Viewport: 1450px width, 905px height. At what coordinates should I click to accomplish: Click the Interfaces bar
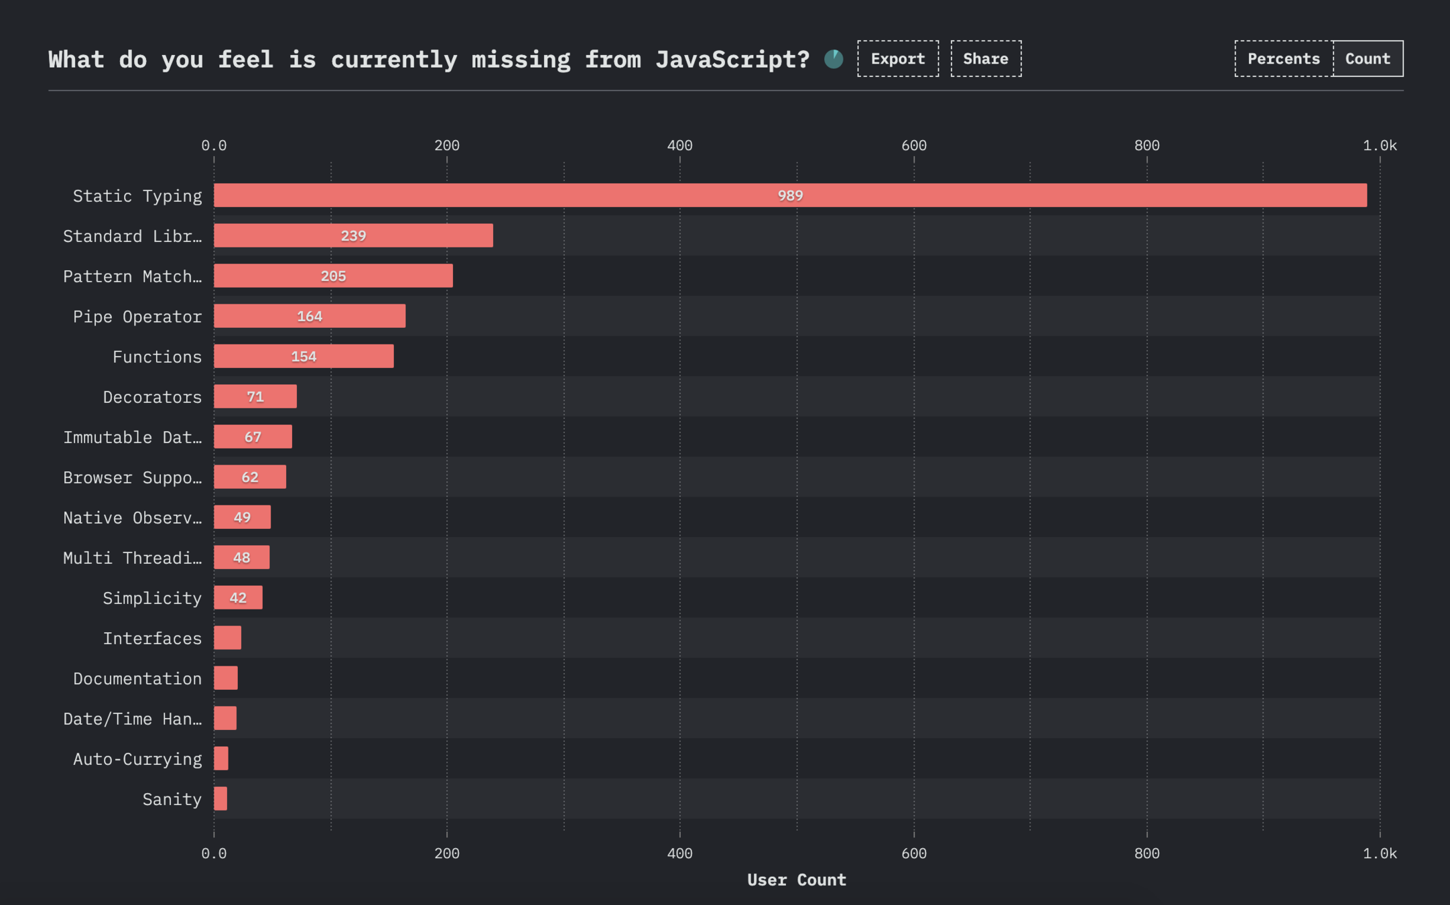point(227,638)
